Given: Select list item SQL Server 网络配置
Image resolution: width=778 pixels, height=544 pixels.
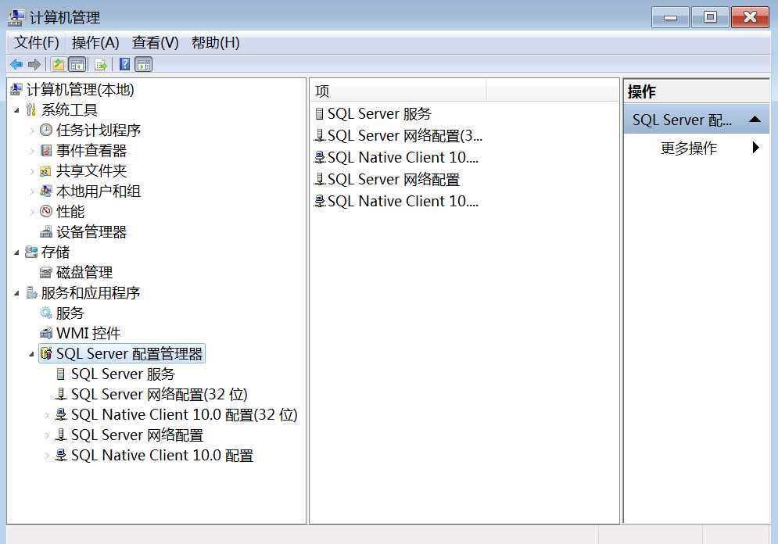Looking at the screenshot, I should (393, 180).
